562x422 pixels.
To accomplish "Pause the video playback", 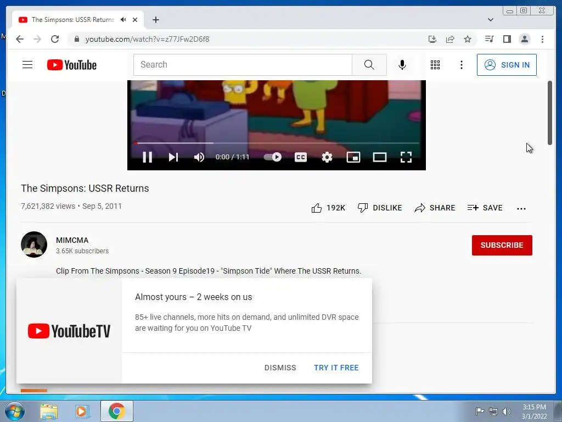I will 147,157.
